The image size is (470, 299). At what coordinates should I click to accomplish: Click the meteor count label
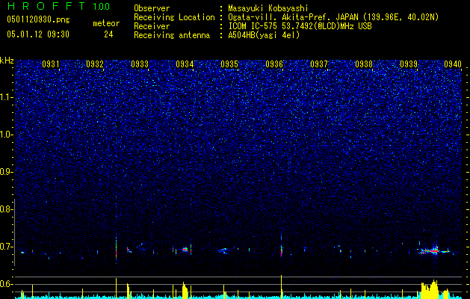pyautogui.click(x=106, y=23)
